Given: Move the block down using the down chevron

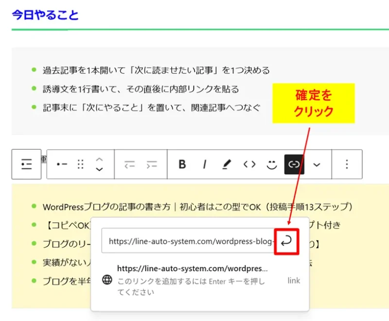Looking at the screenshot, I should coord(99,169).
